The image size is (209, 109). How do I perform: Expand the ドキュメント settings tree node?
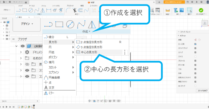coord(21,52)
